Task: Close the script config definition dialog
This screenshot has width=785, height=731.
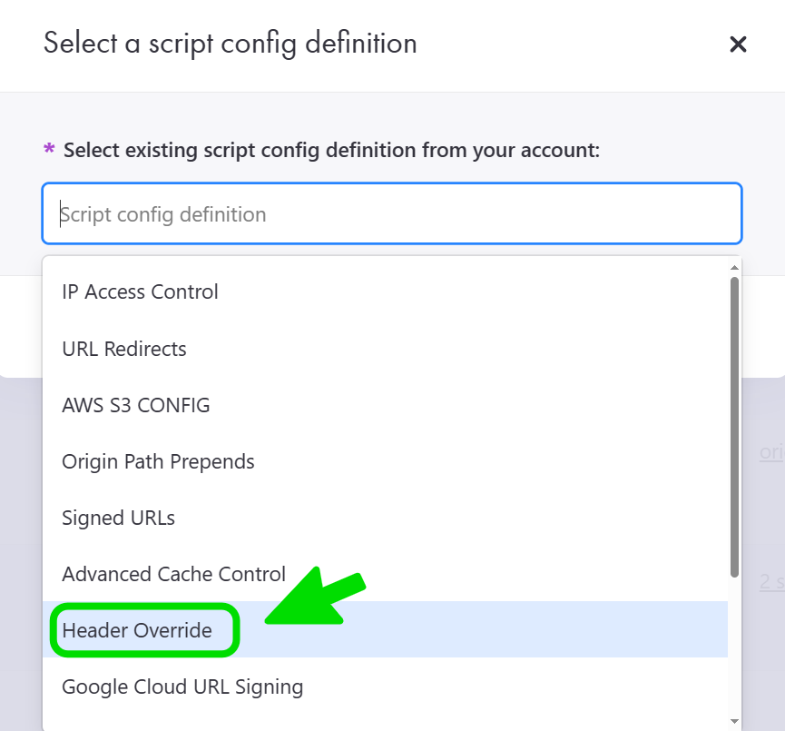Action: (x=738, y=44)
